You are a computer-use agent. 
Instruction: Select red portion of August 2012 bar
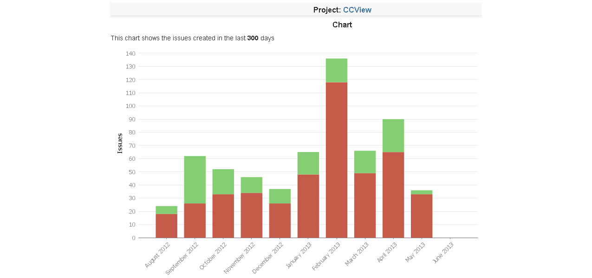pos(166,226)
